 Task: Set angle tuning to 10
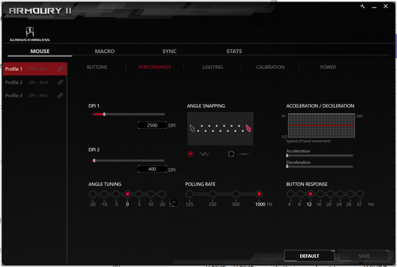tap(150, 194)
